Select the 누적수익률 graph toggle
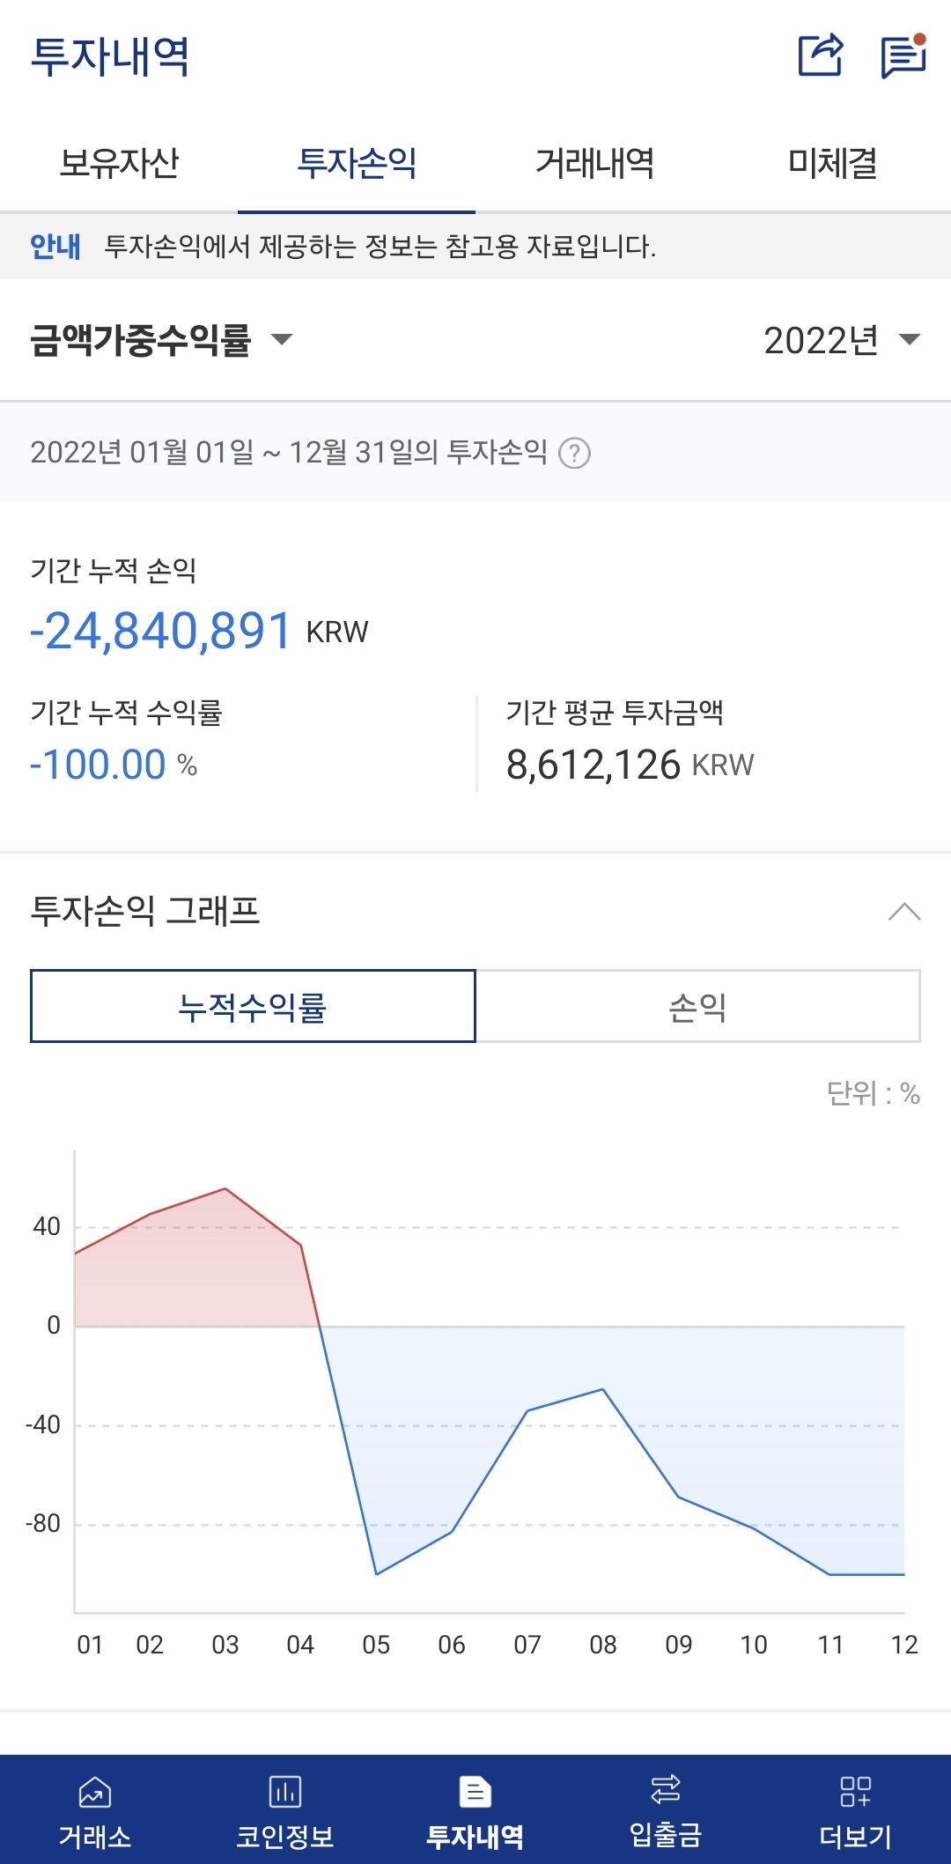Viewport: 951px width, 1864px height. pyautogui.click(x=253, y=1006)
